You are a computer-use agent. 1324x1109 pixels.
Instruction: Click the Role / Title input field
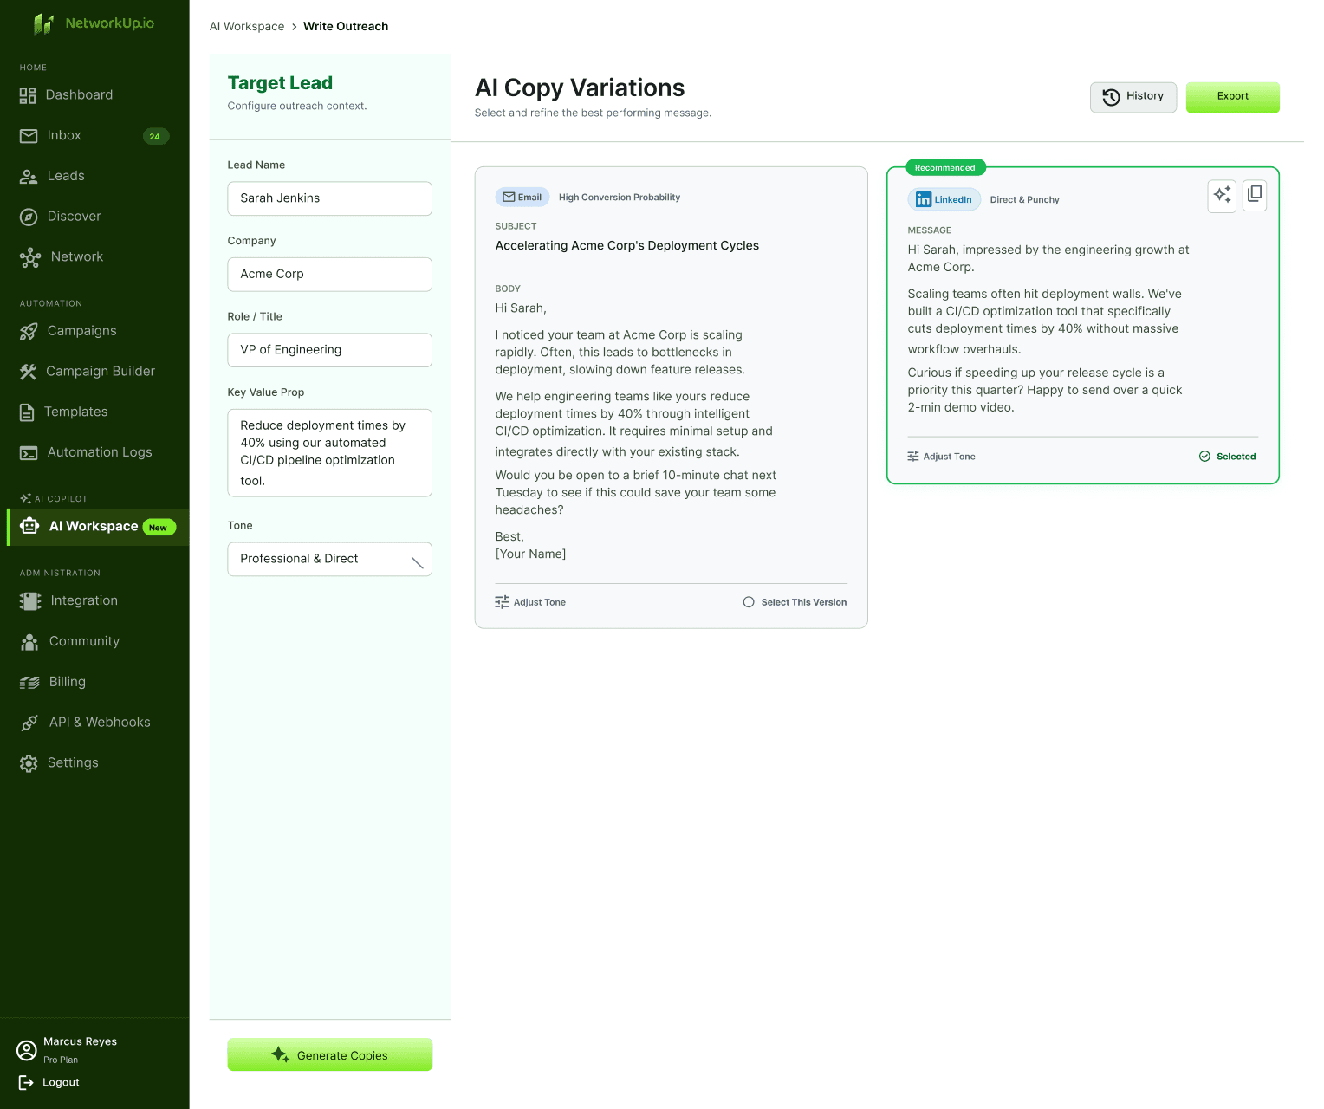pyautogui.click(x=330, y=350)
